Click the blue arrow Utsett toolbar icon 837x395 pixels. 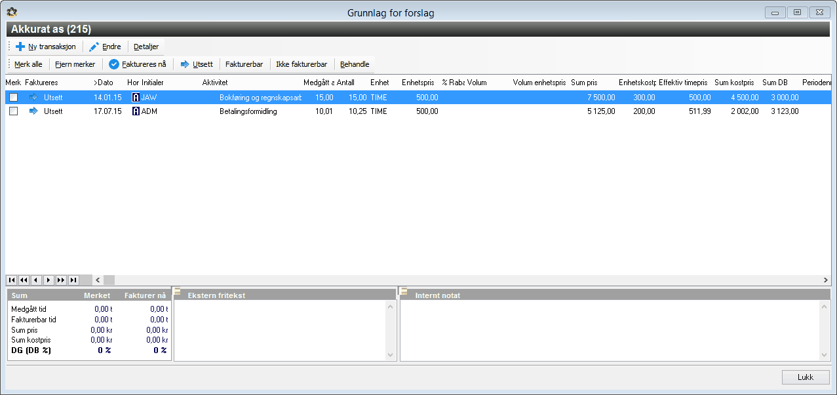click(185, 64)
